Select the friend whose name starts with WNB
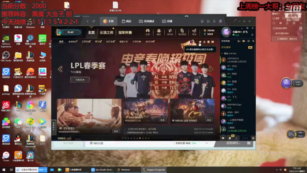 [237, 113]
